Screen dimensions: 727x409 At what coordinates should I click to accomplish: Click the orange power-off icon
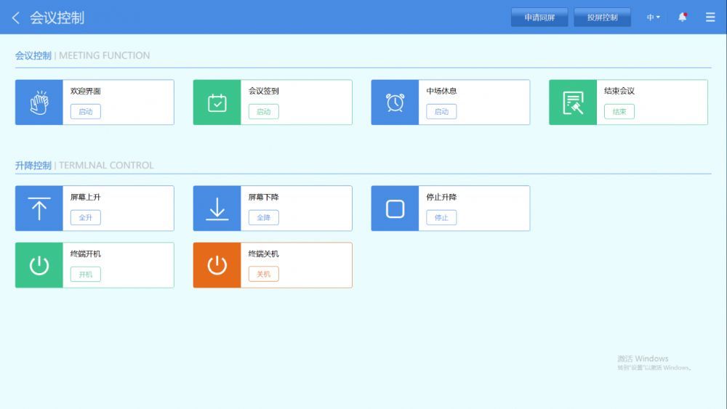[x=217, y=265]
